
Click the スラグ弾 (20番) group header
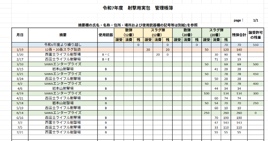tap(216, 32)
